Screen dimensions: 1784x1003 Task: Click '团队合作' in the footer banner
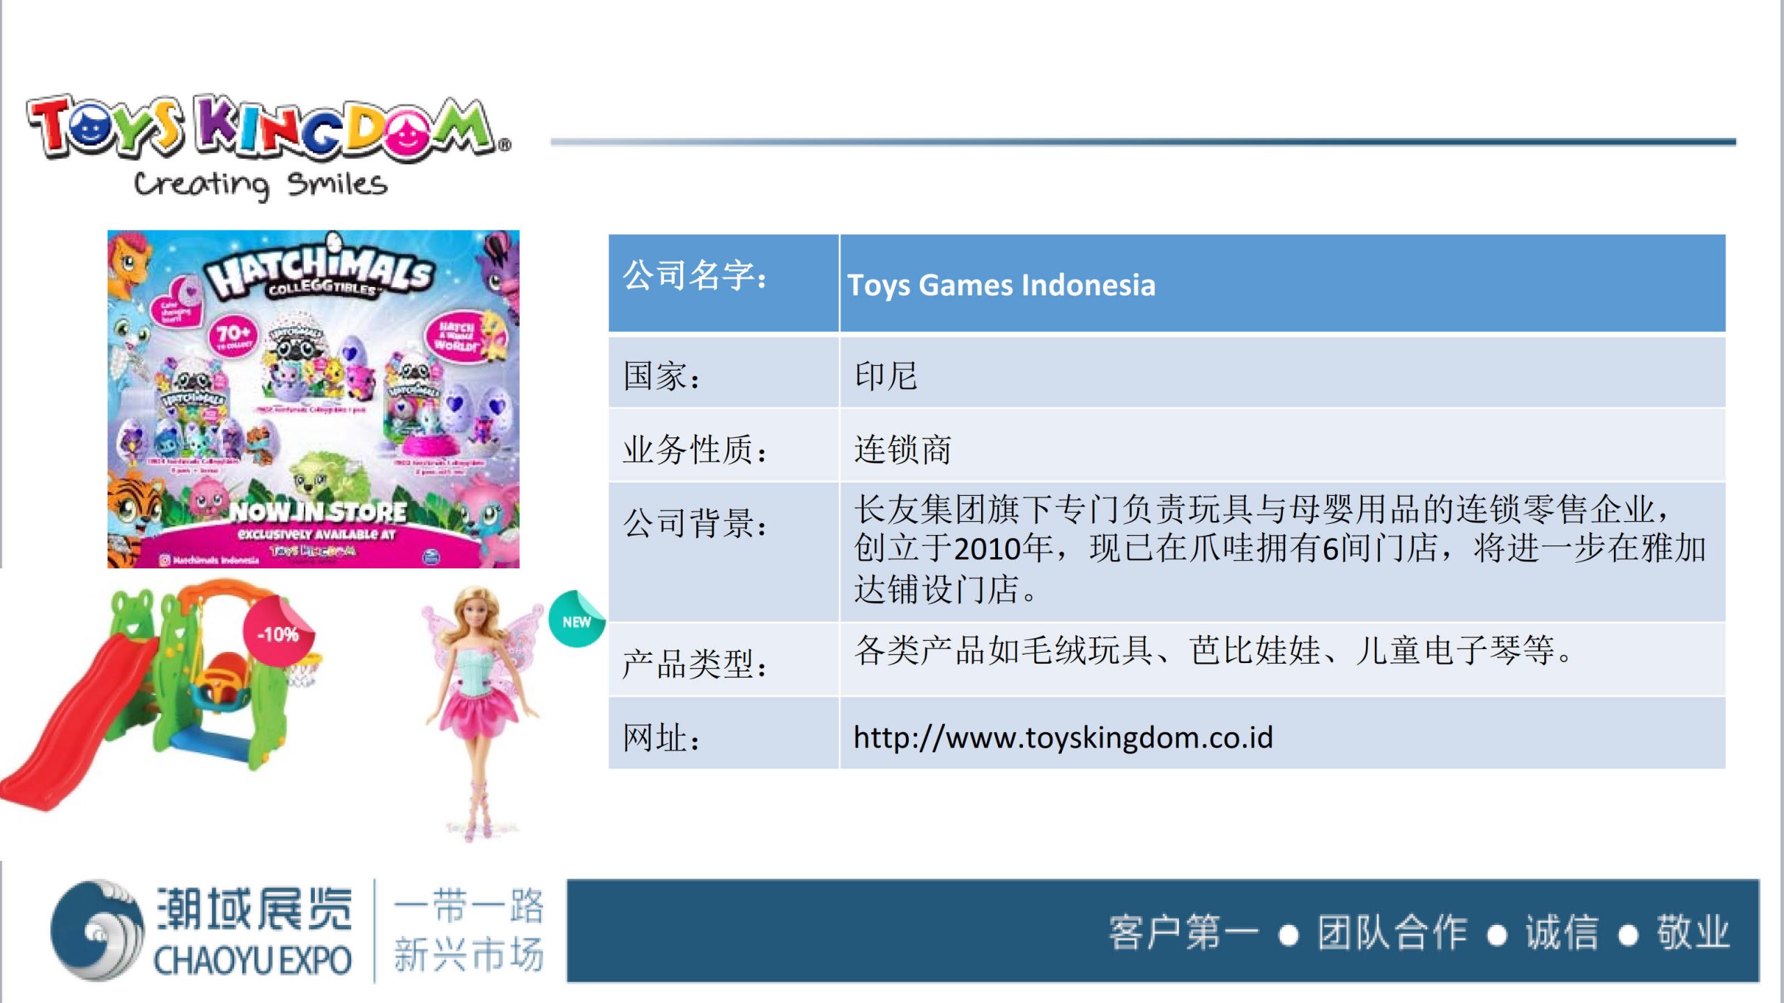(1392, 932)
